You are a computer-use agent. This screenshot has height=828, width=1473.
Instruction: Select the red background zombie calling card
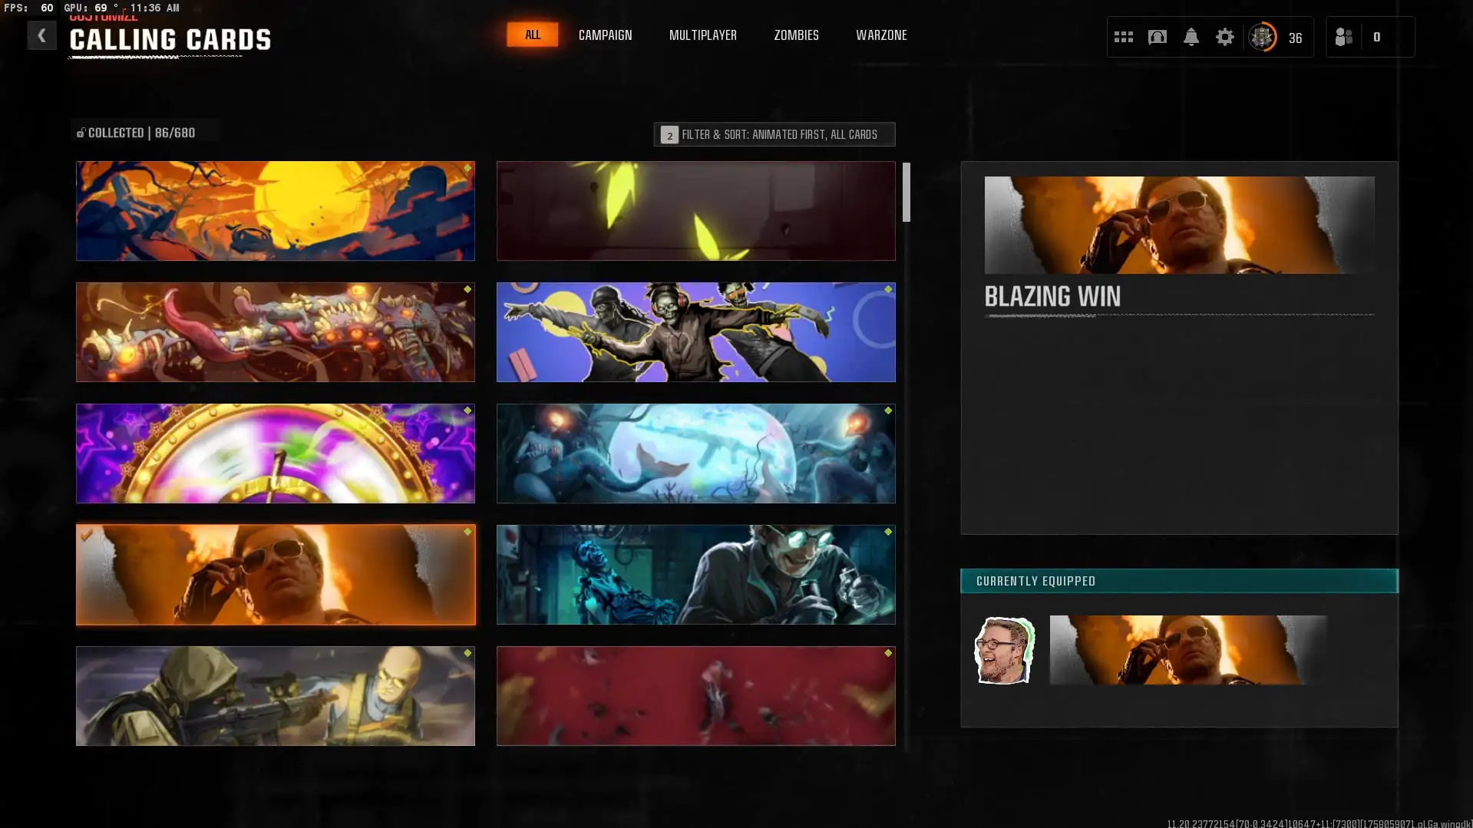pos(695,696)
